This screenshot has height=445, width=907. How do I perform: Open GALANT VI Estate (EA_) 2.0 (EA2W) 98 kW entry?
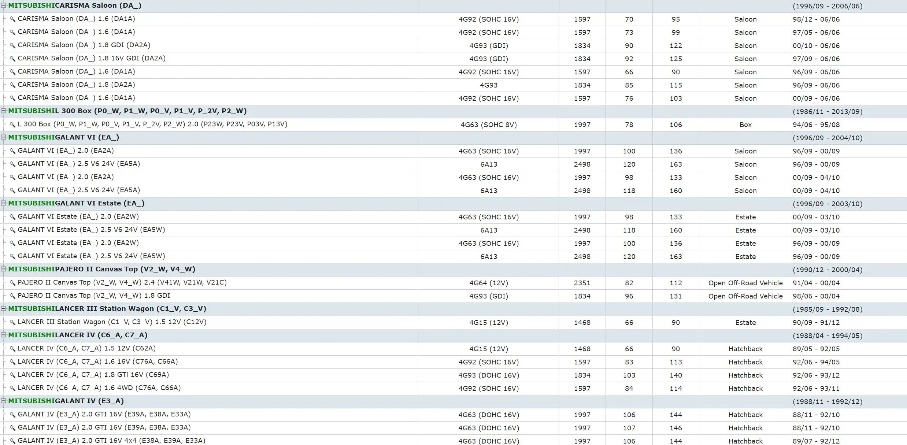pyautogui.click(x=78, y=216)
